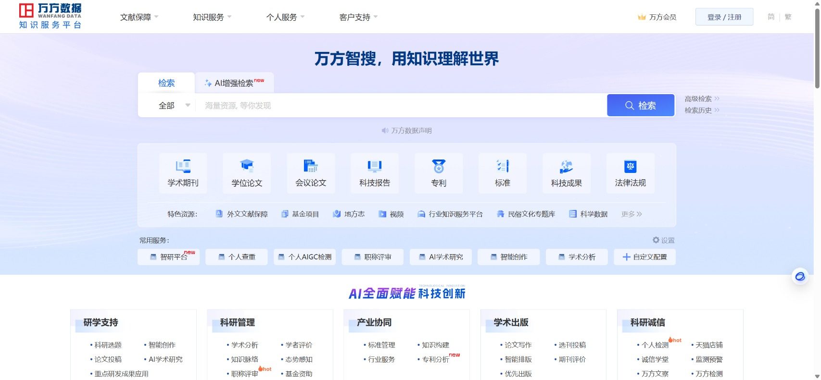
Task: Open the 科技报告 technical reports icon
Action: (x=375, y=166)
